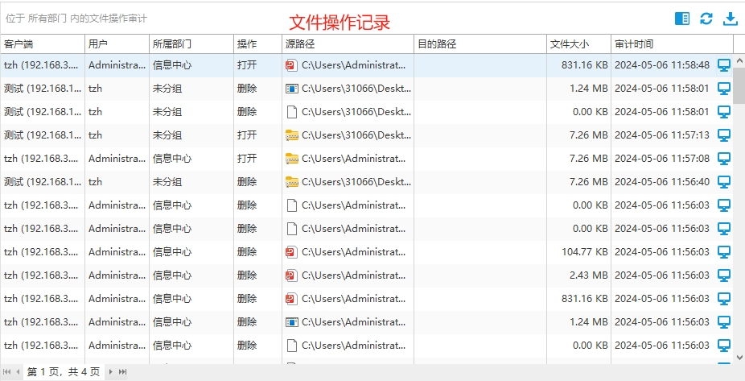Click 删除 in the 11:56:40 row
The height and width of the screenshot is (381, 745).
(247, 182)
